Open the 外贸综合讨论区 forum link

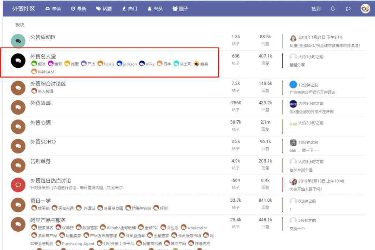(x=48, y=84)
